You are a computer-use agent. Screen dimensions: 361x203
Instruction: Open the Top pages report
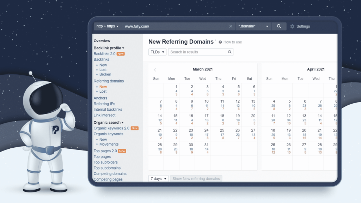(102, 156)
